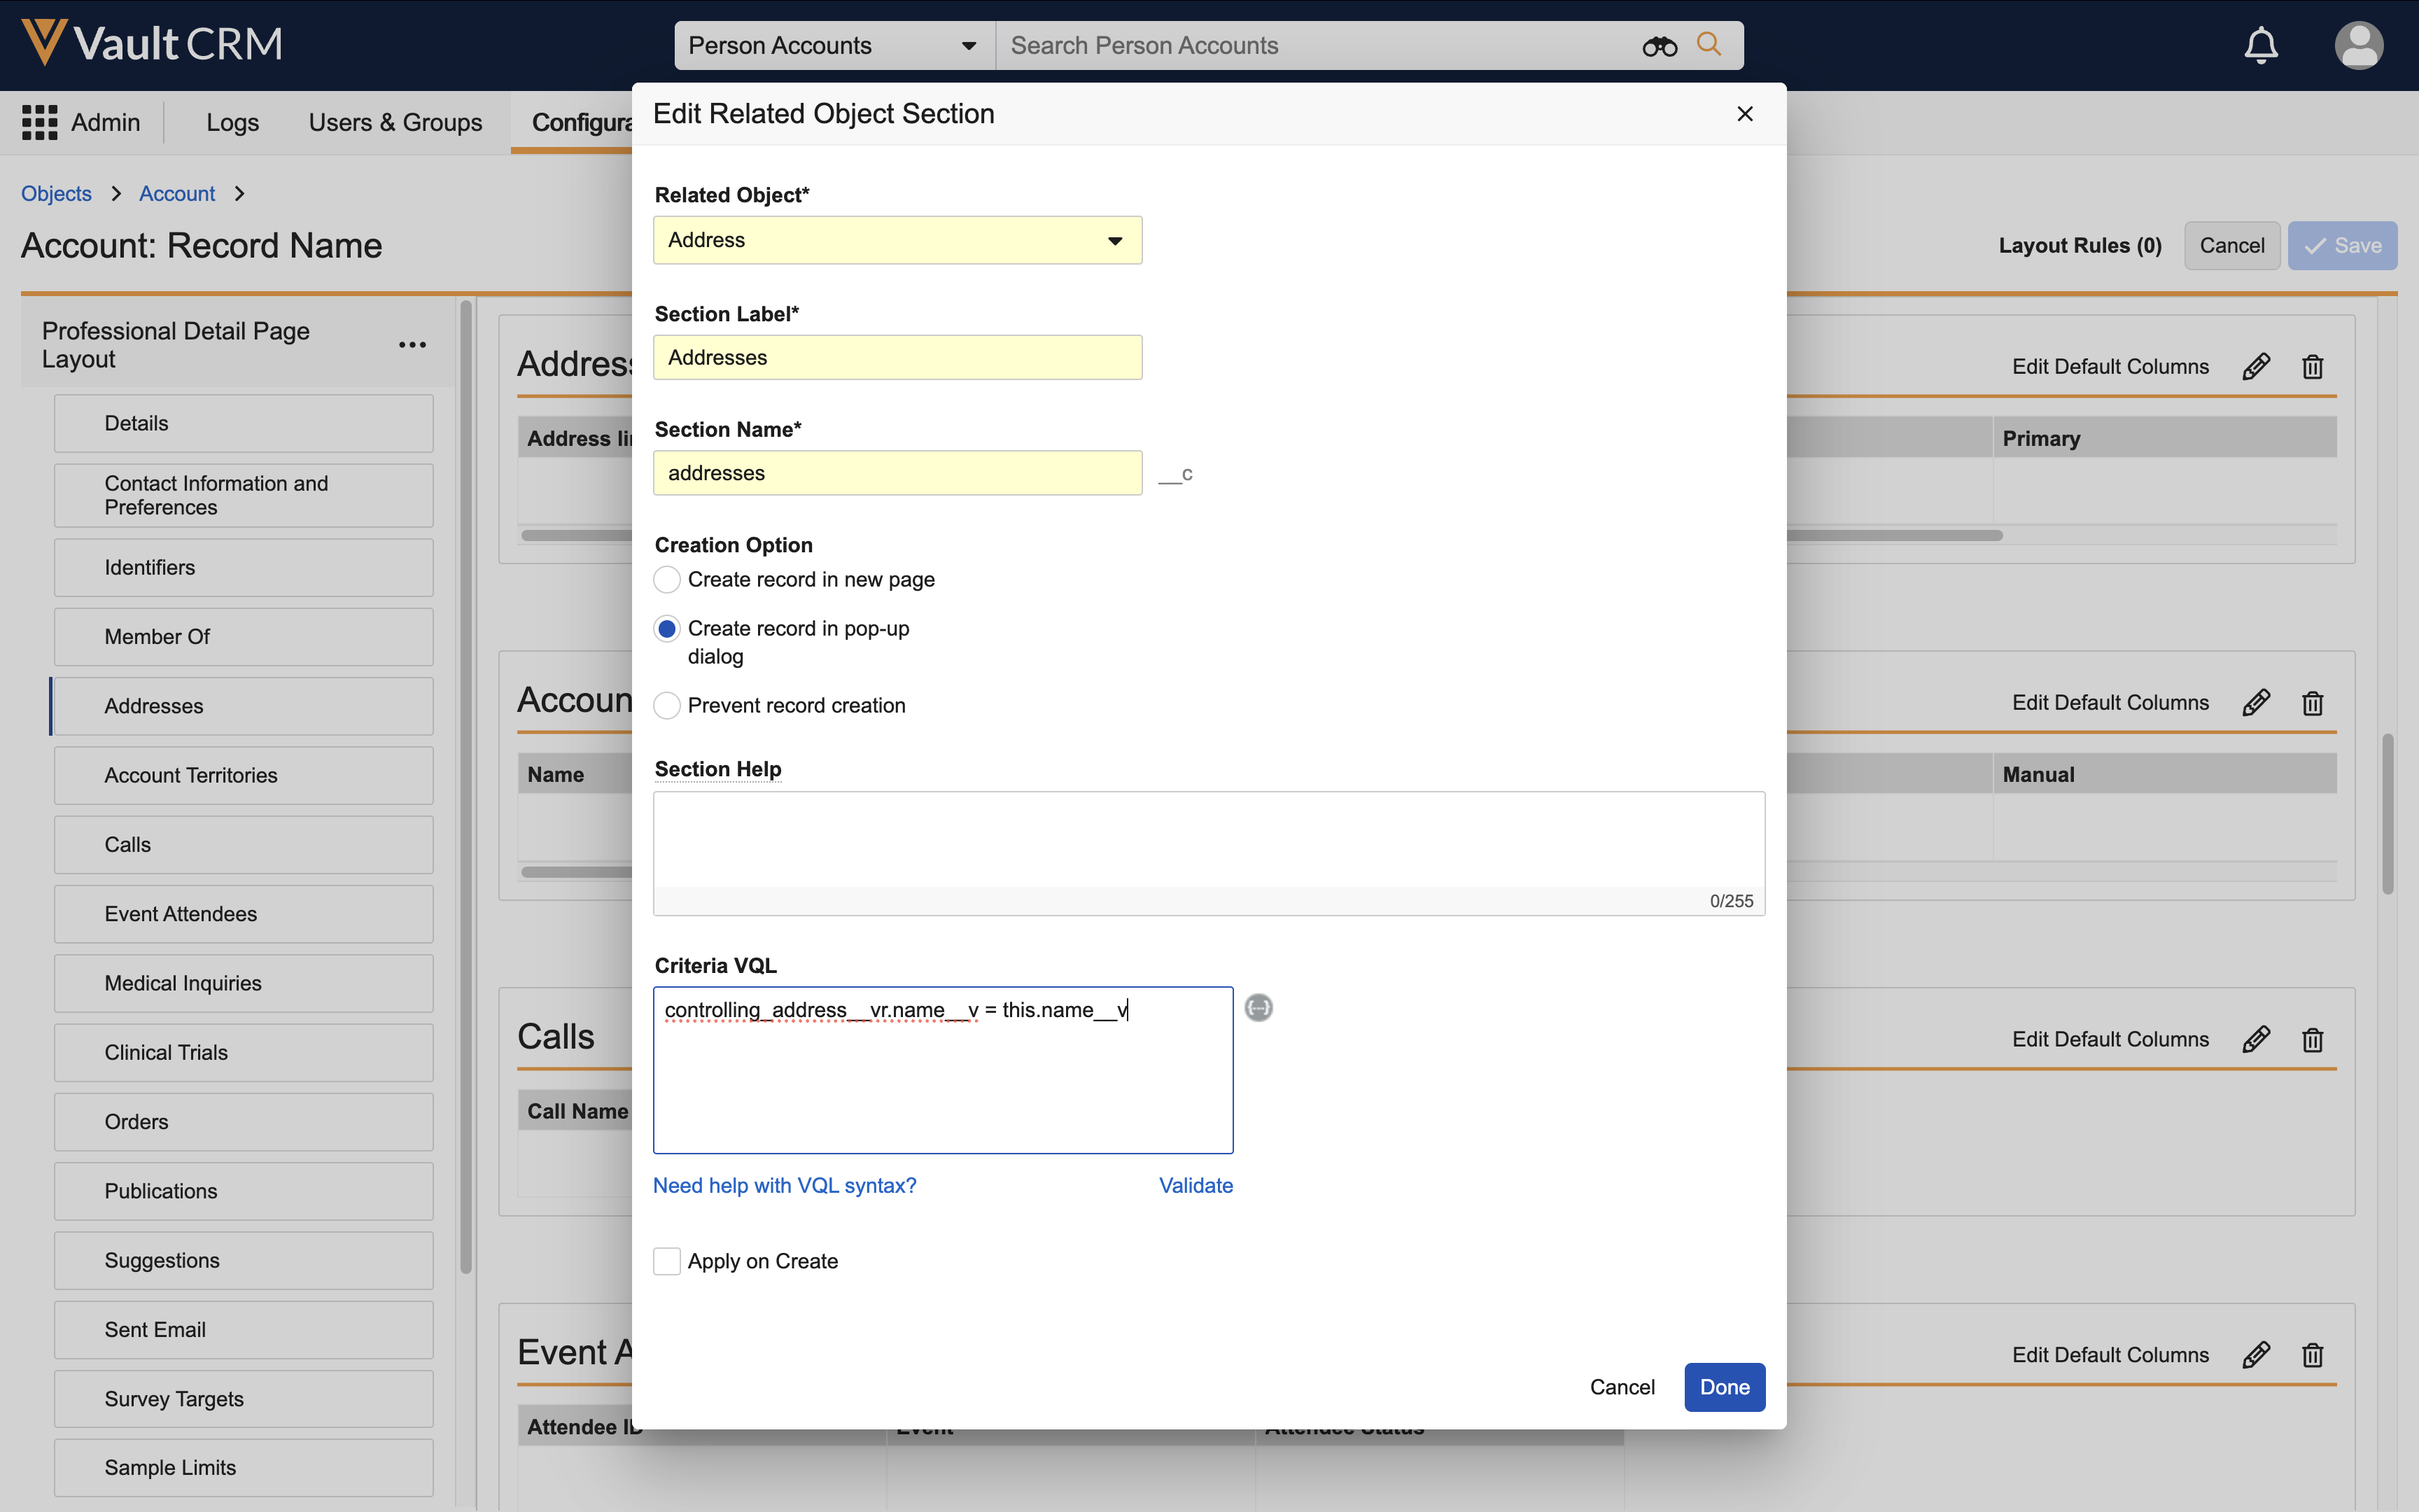2419x1512 pixels.
Task: Select Create record in new page option
Action: [667, 580]
